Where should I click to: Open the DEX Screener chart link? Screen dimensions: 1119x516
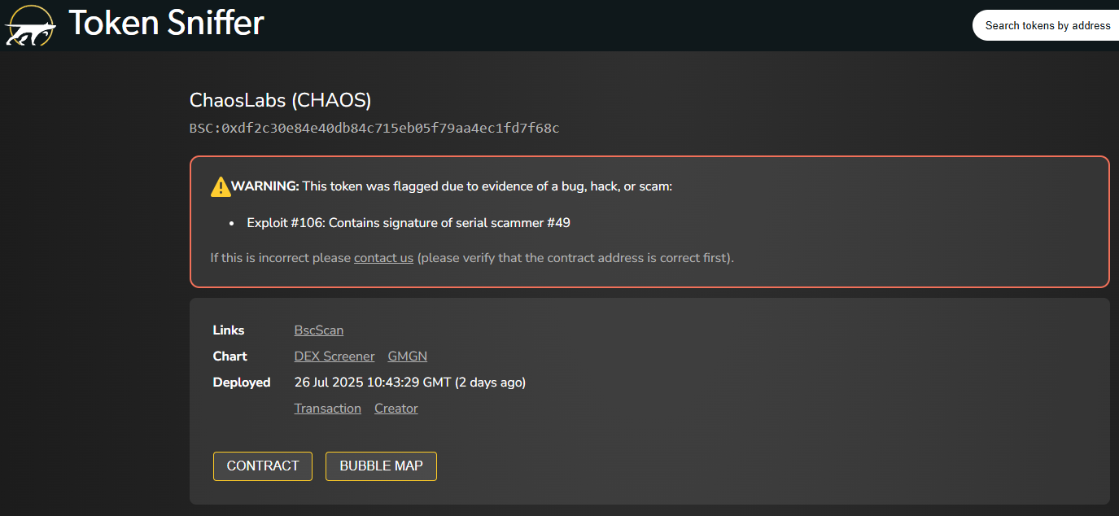click(x=334, y=356)
